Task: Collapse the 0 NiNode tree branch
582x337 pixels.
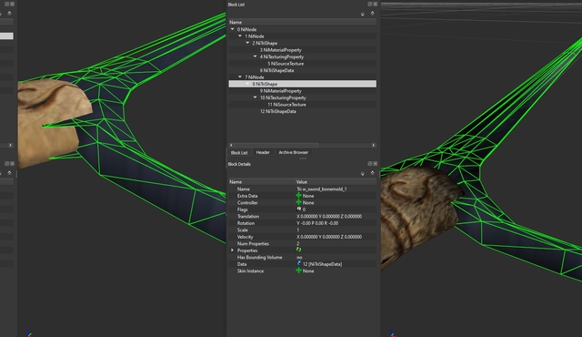Action: [233, 29]
